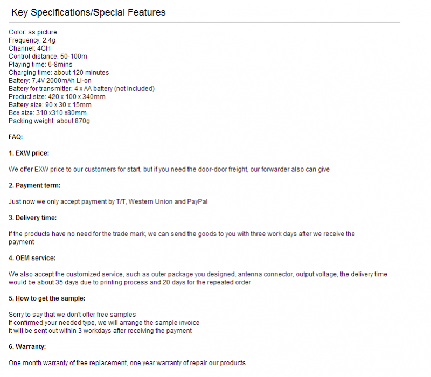Click on Playing time: 6-8mins text
This screenshot has height=377, width=431.
click(40, 65)
